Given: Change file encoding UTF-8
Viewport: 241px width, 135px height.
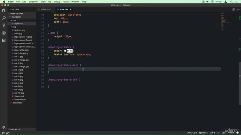Looking at the screenshot, I should click(212, 133).
